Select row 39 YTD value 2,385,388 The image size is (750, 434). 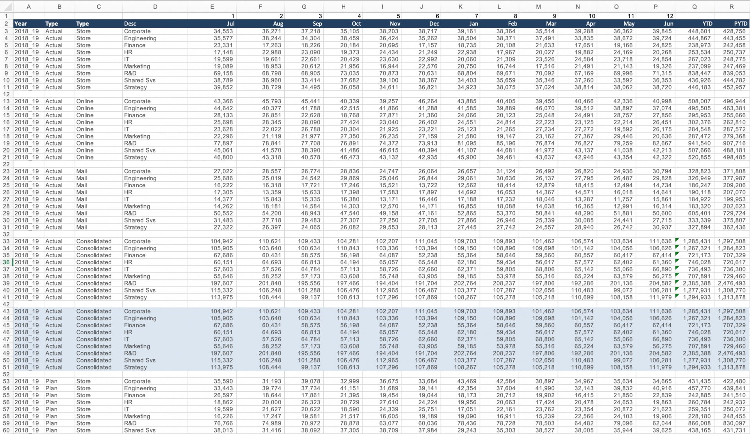(x=695, y=283)
